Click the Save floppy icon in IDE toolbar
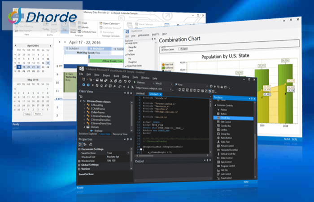This screenshot has height=202, width=314. tap(101, 80)
